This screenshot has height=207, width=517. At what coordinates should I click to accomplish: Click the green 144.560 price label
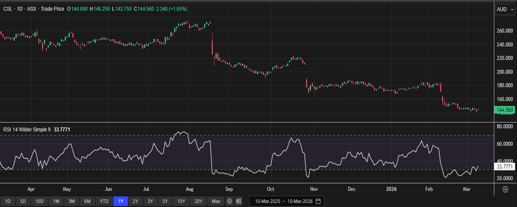click(x=505, y=110)
